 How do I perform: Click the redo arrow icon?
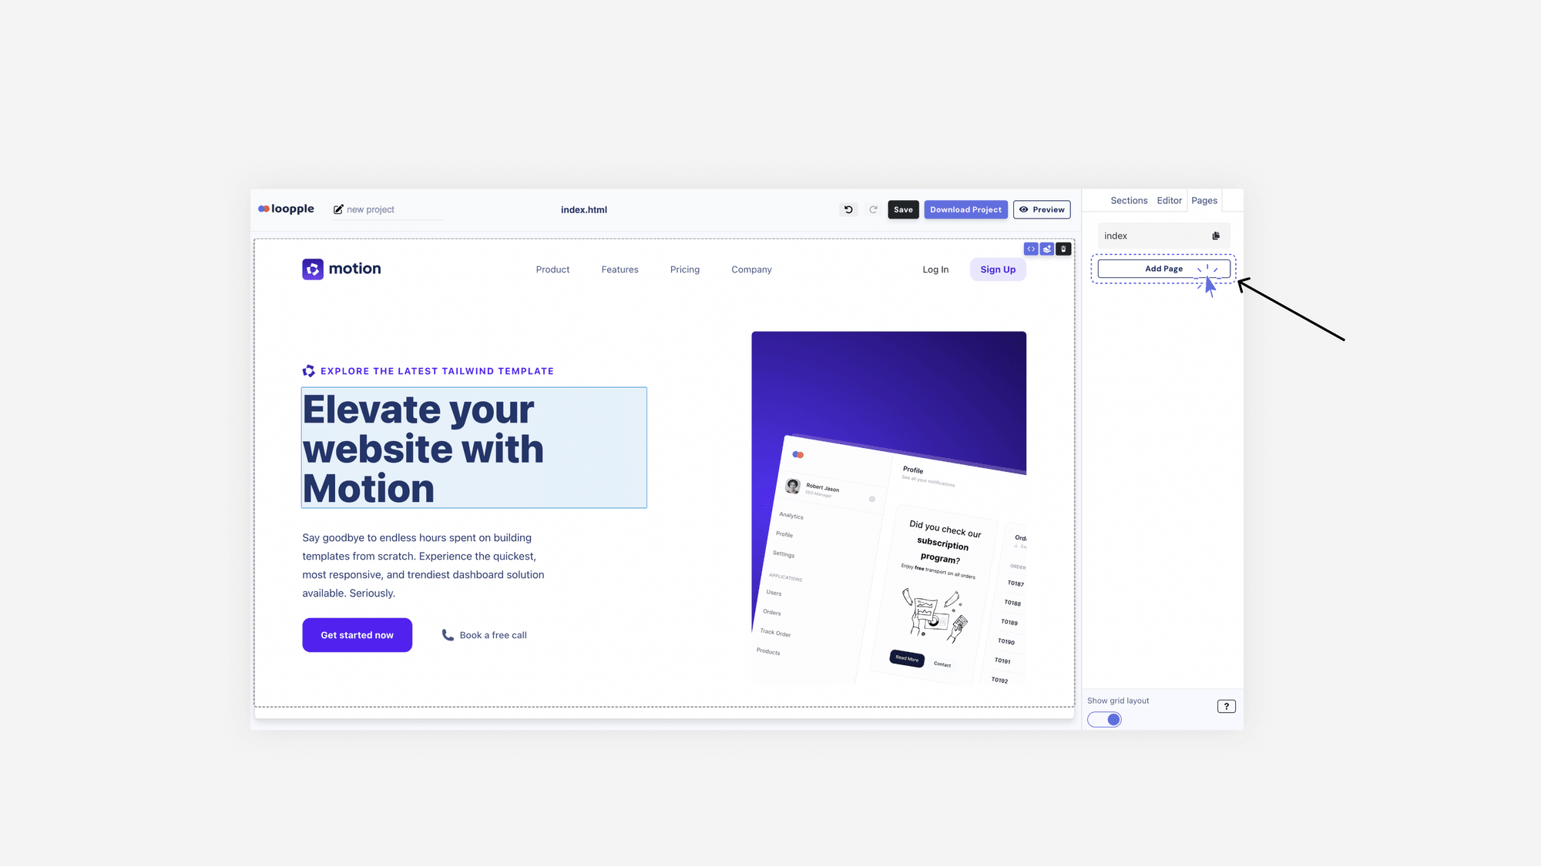tap(872, 209)
